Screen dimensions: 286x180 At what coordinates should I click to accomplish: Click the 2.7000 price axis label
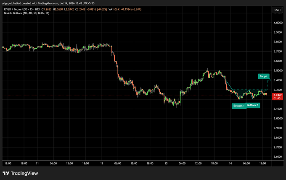278,147
